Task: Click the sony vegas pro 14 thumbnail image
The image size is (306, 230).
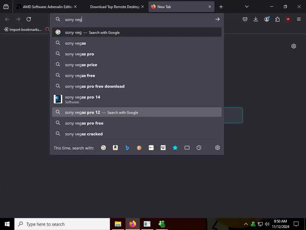Action: tap(58, 99)
